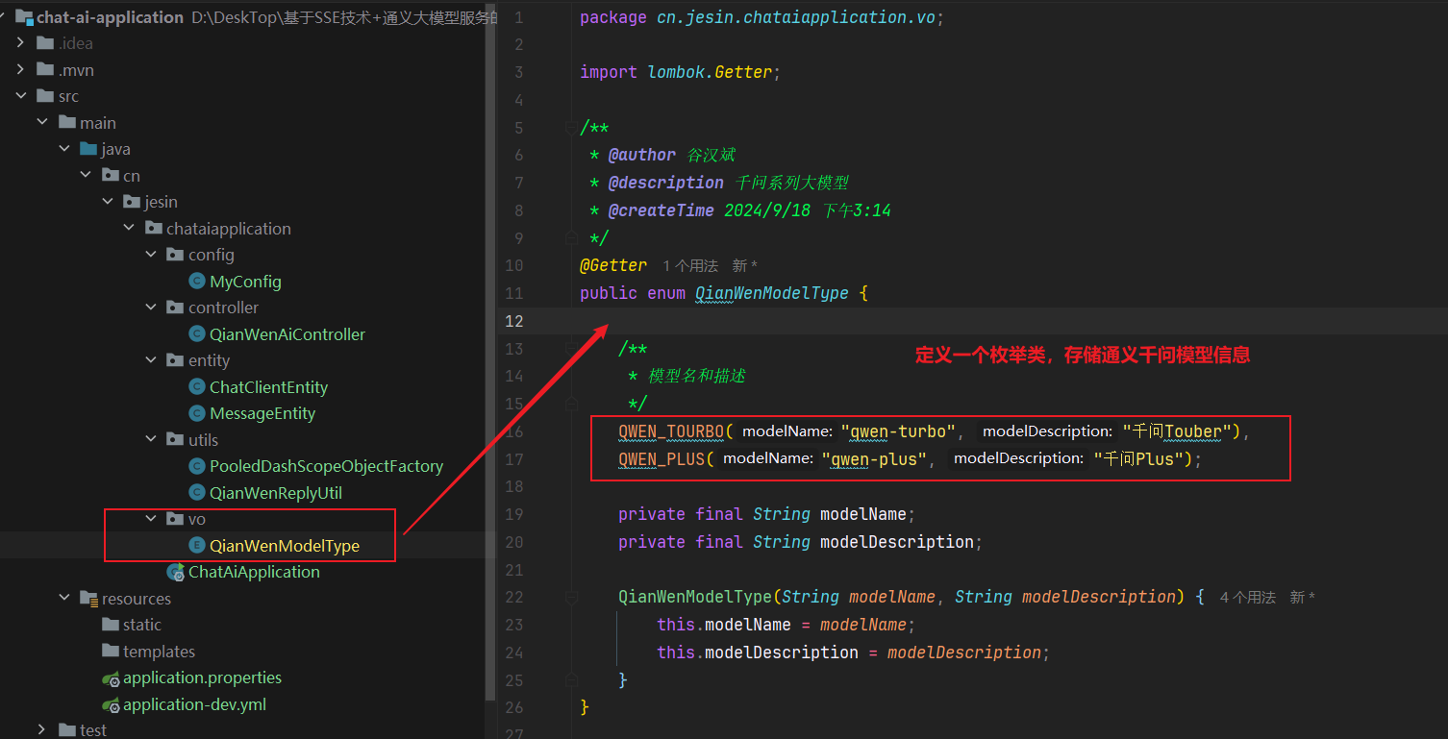The height and width of the screenshot is (739, 1448).
Task: Click the entity package icon
Action: (175, 360)
